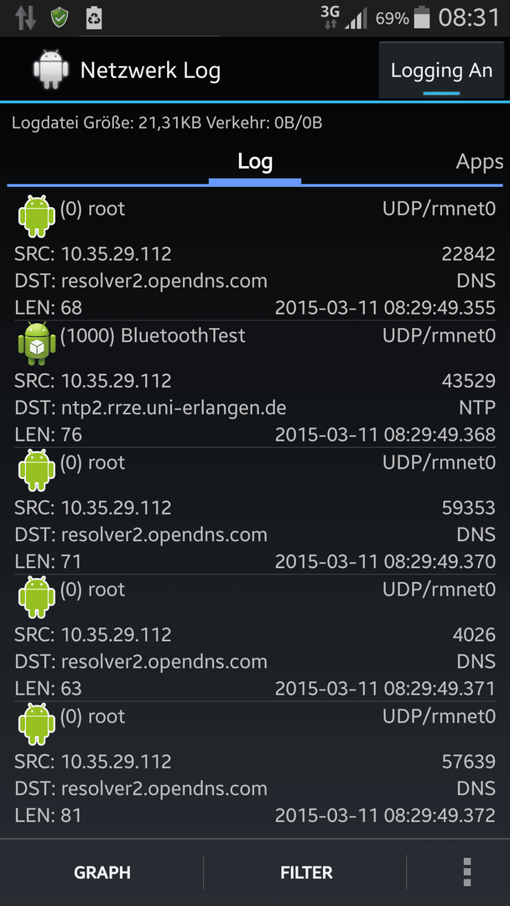Open the three-dot overflow menu
The width and height of the screenshot is (510, 906).
(x=467, y=872)
